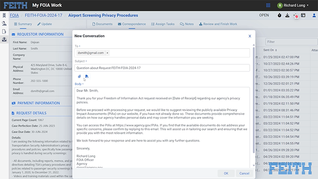Open the Review and Finish Work tab
Screen dimensions: 318x179
pos(218,24)
